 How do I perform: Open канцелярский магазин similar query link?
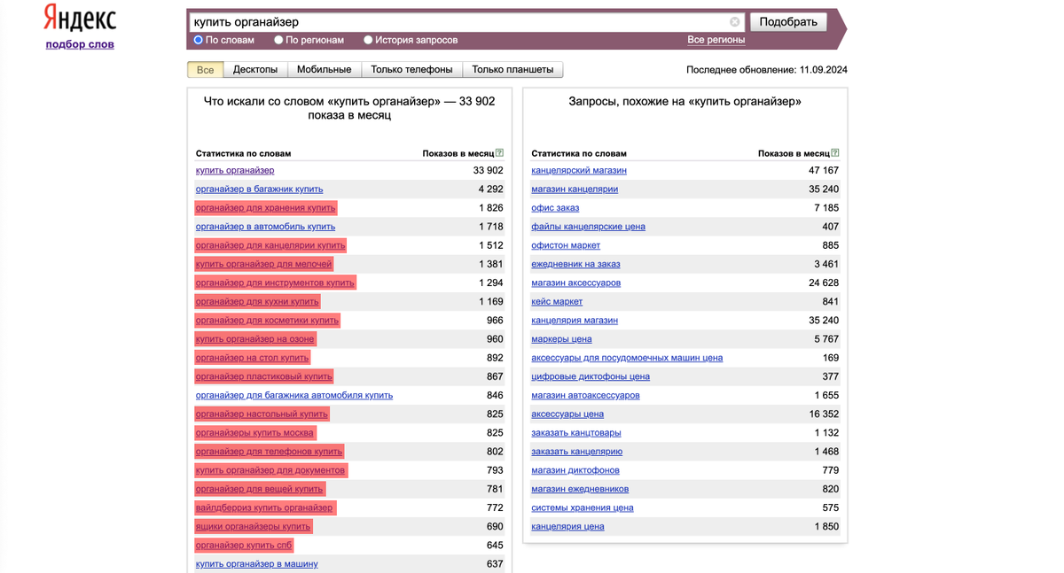pyautogui.click(x=579, y=170)
